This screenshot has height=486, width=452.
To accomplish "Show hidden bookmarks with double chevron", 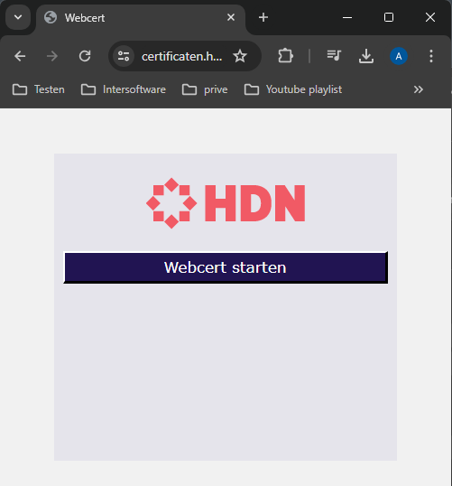I will coord(419,89).
